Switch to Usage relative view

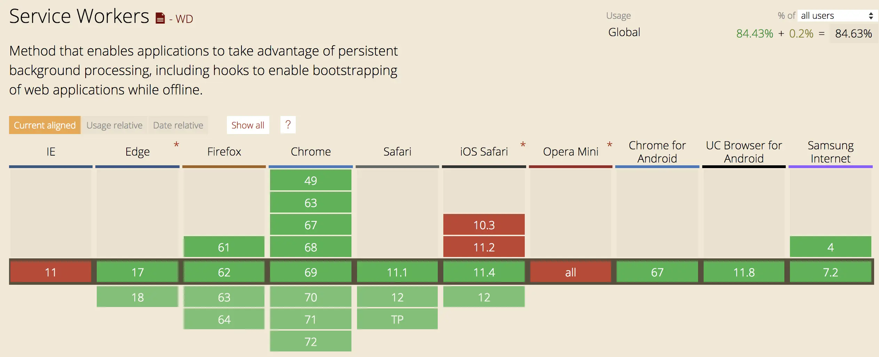pyautogui.click(x=114, y=125)
